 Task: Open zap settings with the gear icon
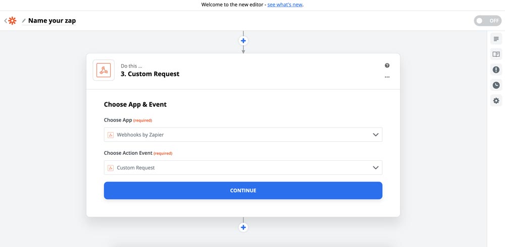click(496, 101)
